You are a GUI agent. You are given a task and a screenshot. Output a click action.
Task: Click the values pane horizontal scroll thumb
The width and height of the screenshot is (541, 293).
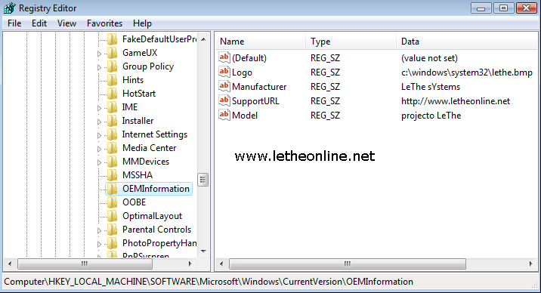click(348, 264)
